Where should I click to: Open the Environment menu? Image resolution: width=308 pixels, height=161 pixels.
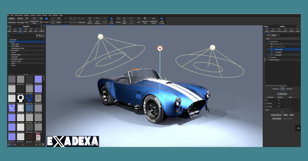point(18,15)
